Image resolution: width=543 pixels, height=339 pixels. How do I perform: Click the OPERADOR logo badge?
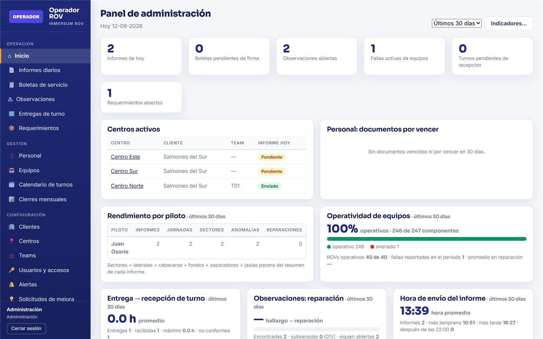pos(26,17)
